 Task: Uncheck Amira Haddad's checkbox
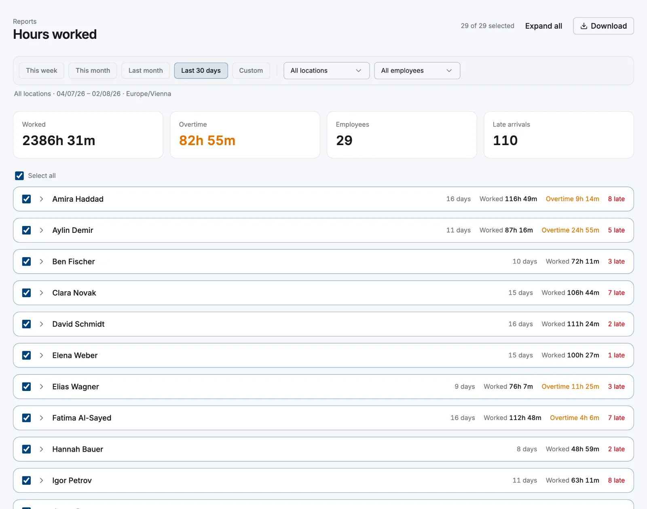pyautogui.click(x=26, y=199)
